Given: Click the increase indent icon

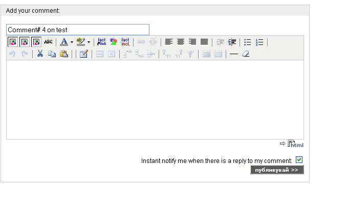Looking at the screenshot, I should (x=232, y=42).
